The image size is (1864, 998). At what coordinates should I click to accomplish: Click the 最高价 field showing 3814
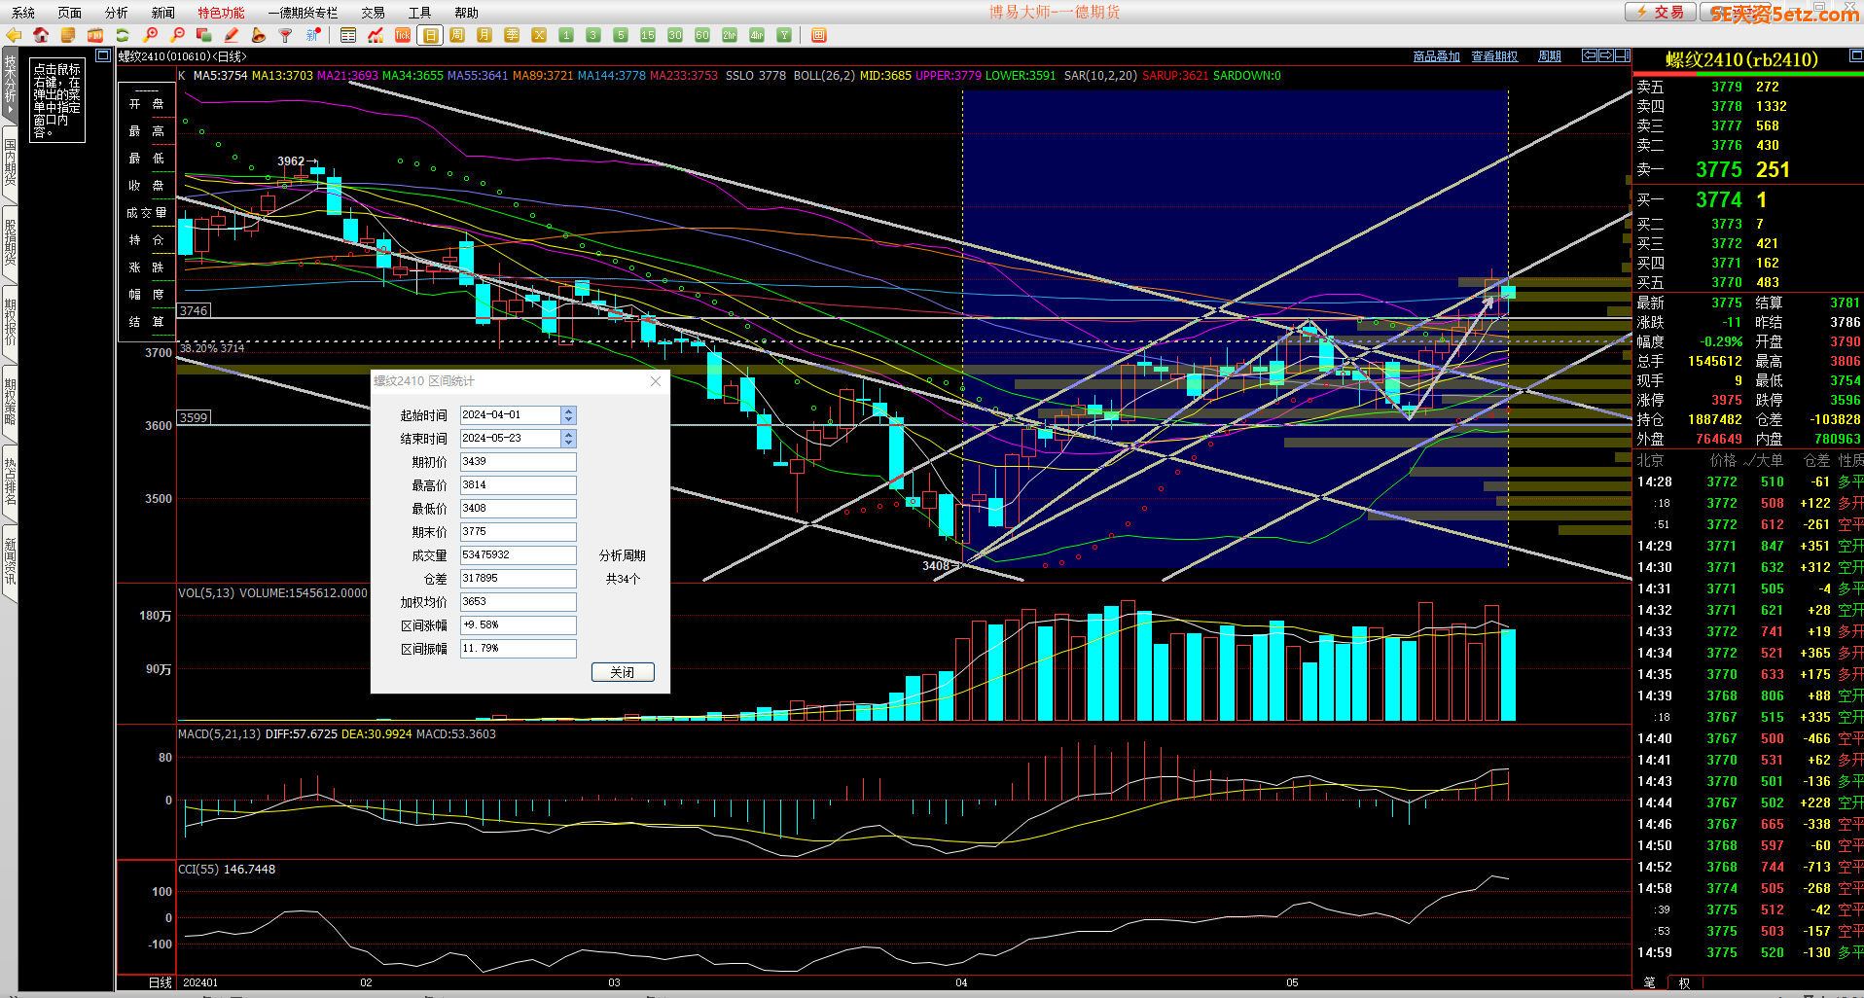518,485
